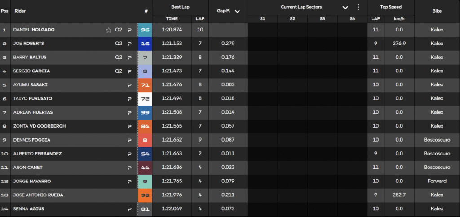Click the Q2 badge for Sergio Garcia
This screenshot has width=460, height=217.
pos(119,71)
